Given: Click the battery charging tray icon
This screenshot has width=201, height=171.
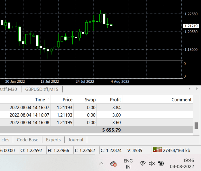Looking at the screenshot, I should (x=161, y=163).
